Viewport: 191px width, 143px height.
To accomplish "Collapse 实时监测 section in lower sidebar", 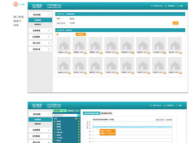I will tap(49, 114).
